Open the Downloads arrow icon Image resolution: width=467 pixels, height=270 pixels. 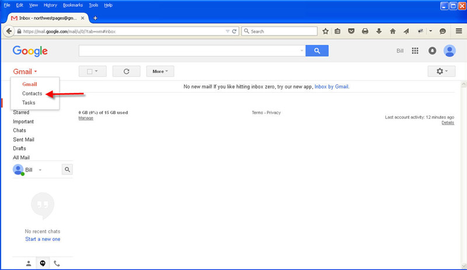pos(379,31)
